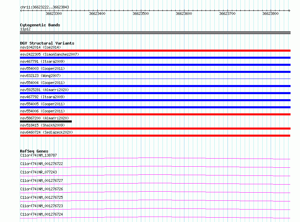Open variant nsv554006 (Cooper2011)
Image resolution: width=300 pixels, height=222 pixels.
point(42,111)
